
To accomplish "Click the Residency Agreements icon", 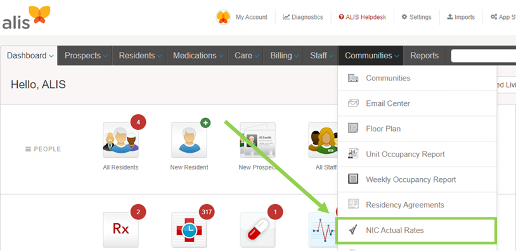I will pyautogui.click(x=353, y=205).
